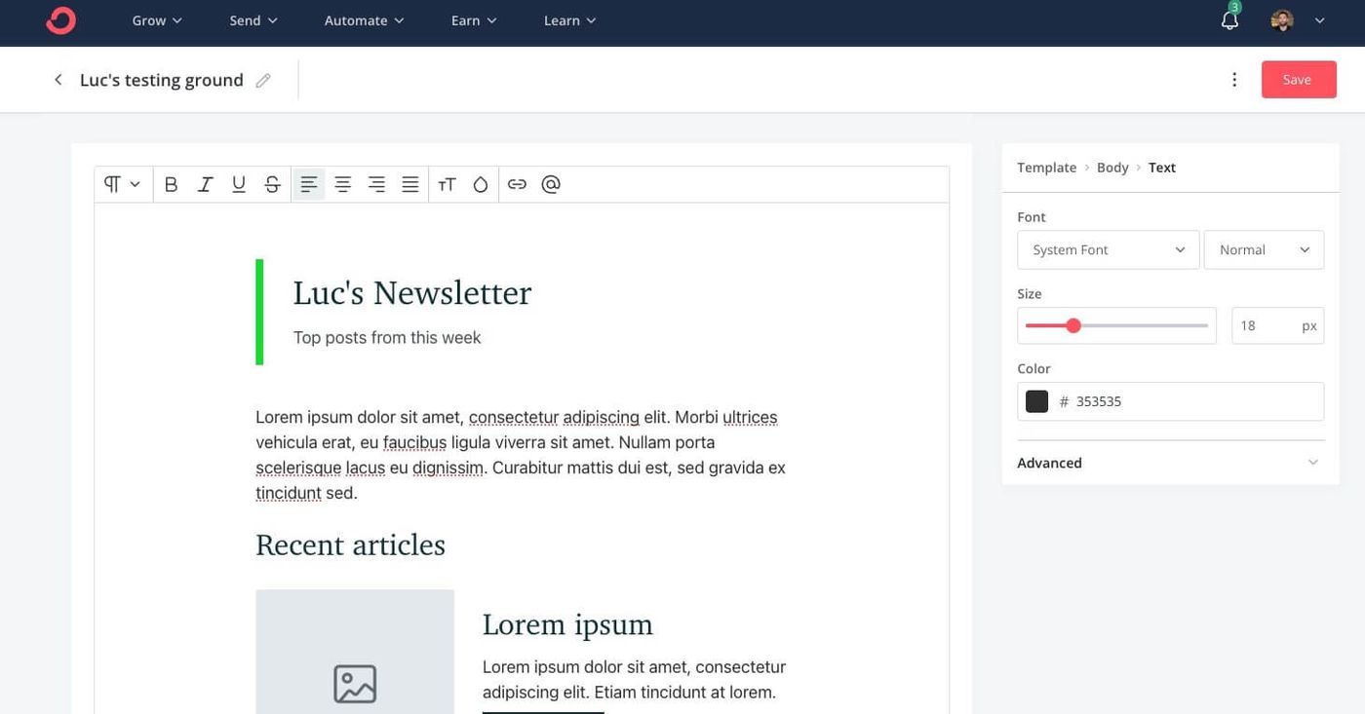Image resolution: width=1365 pixels, height=714 pixels.
Task: Click the Save button
Action: [x=1299, y=80]
